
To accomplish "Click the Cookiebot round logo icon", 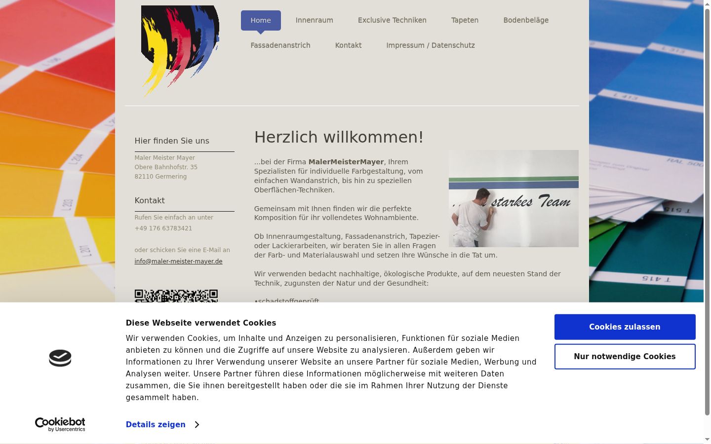I will click(x=60, y=358).
